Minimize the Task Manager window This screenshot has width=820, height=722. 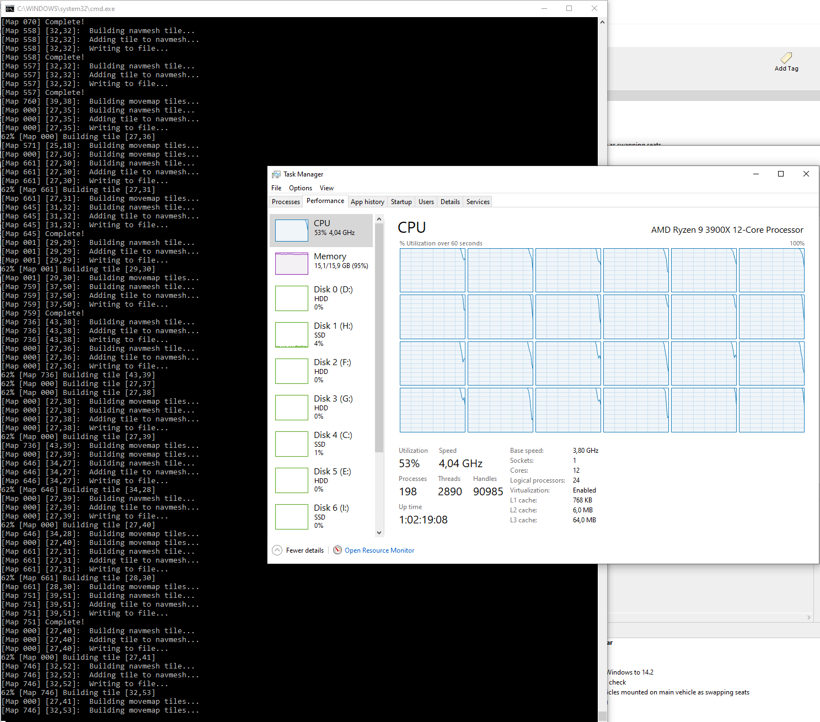click(x=756, y=174)
